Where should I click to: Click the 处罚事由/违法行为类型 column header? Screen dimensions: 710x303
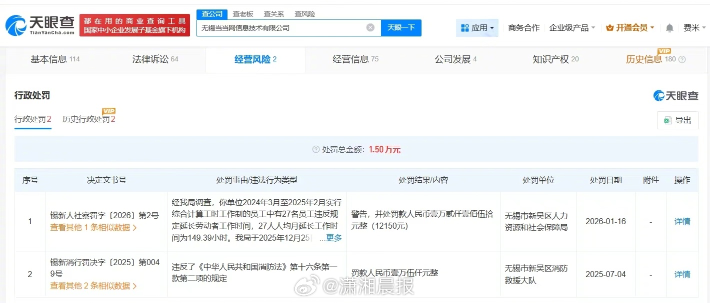(x=256, y=180)
